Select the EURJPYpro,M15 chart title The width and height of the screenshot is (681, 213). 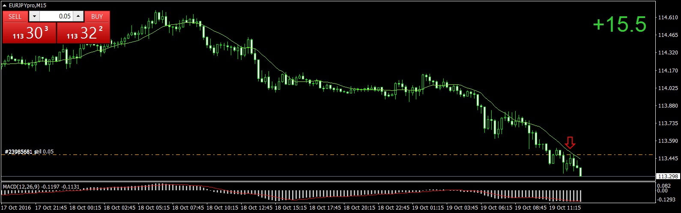coord(27,6)
